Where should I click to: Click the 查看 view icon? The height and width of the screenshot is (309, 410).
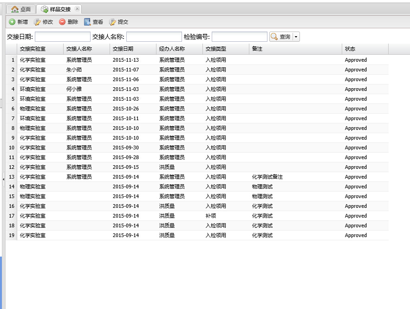87,22
